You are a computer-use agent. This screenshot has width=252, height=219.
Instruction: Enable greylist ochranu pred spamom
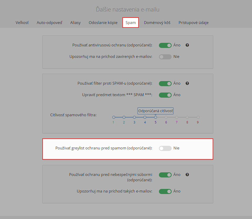(165, 148)
